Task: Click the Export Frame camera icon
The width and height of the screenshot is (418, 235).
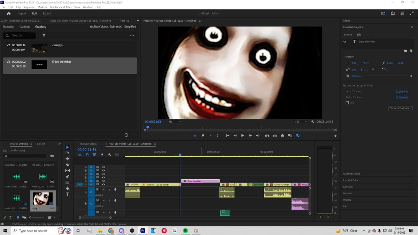Action: 282,135
